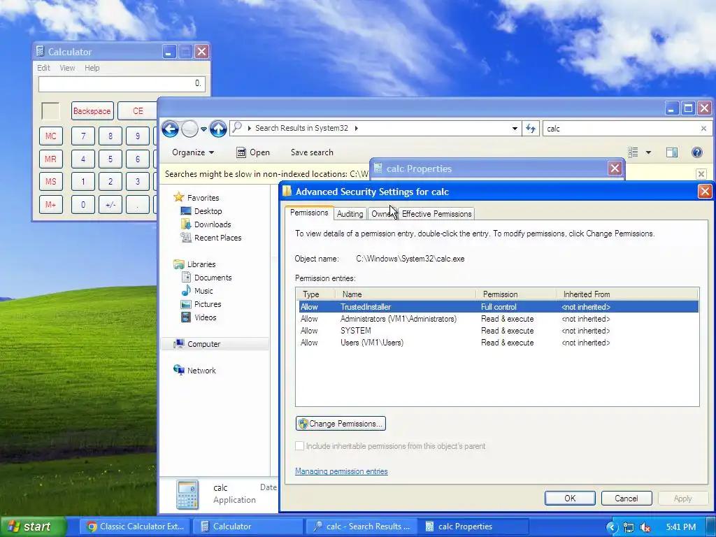Select Administrators (VM1\Administrators) entry
The height and width of the screenshot is (537, 716).
[498, 319]
